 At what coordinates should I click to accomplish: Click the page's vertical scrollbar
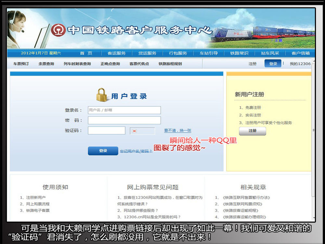pos(313,139)
